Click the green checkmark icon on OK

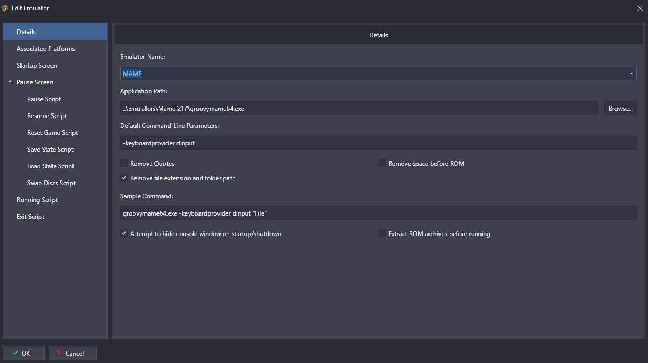click(14, 353)
